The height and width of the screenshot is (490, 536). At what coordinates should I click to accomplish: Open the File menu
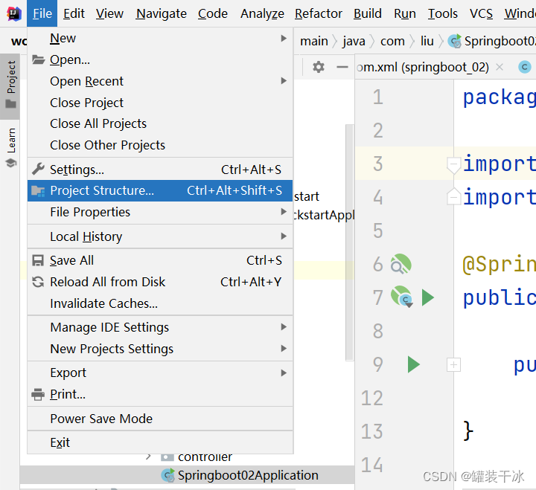pos(42,13)
